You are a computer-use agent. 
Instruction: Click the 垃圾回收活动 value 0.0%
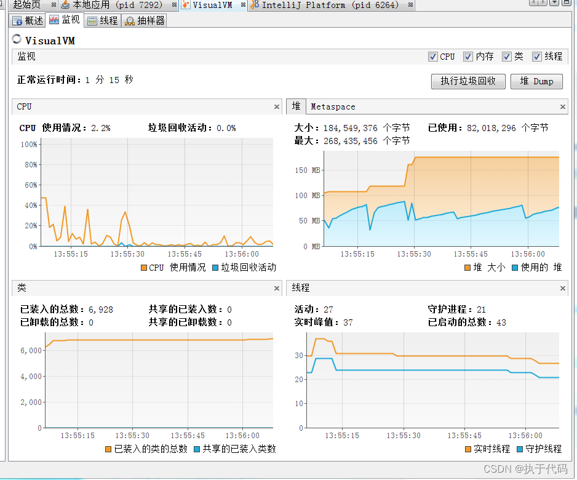pos(226,128)
